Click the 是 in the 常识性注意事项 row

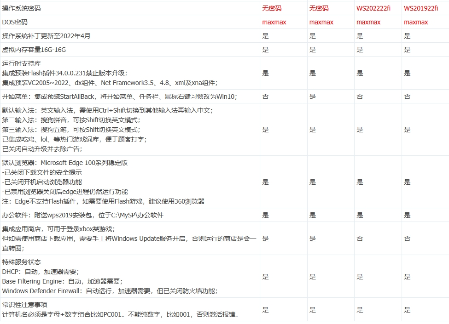pos(264,309)
